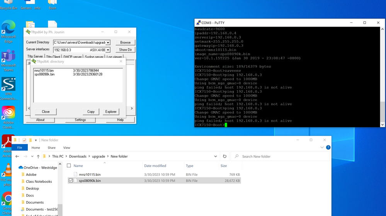
Task: Open the Server interfaces dropdown
Action: 108,50
